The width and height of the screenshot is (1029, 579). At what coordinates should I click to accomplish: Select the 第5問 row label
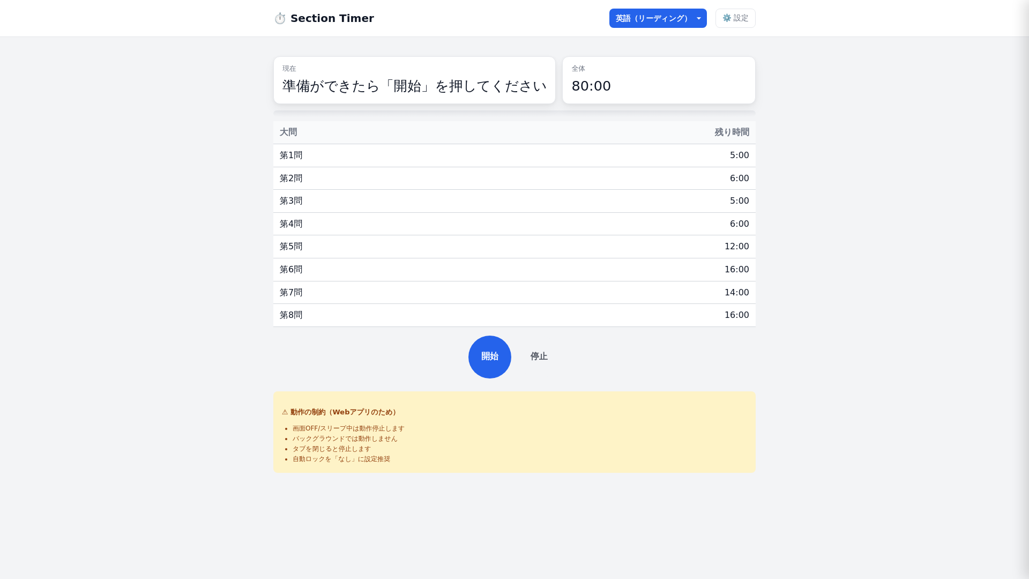[291, 246]
